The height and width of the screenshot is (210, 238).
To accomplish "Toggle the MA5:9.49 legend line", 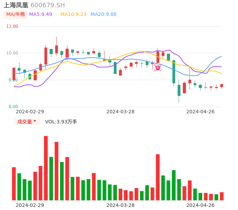I will click(x=41, y=15).
